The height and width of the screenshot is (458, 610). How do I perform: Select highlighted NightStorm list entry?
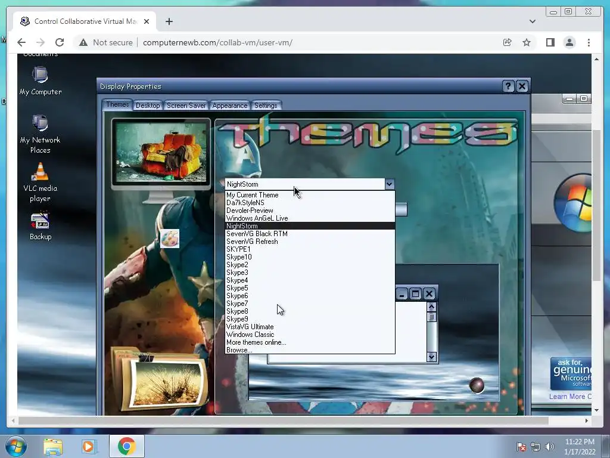tap(310, 226)
